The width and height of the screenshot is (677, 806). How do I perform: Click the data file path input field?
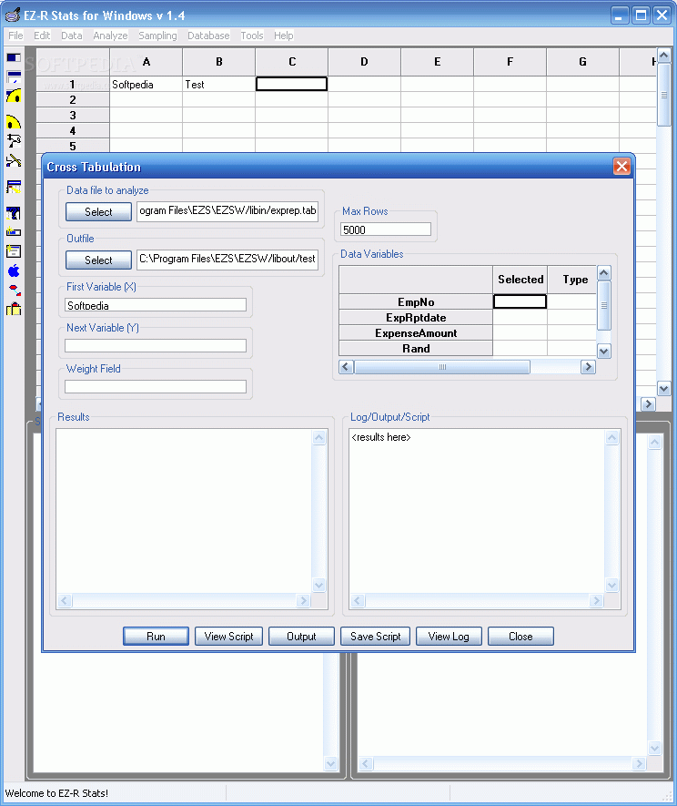(x=227, y=210)
